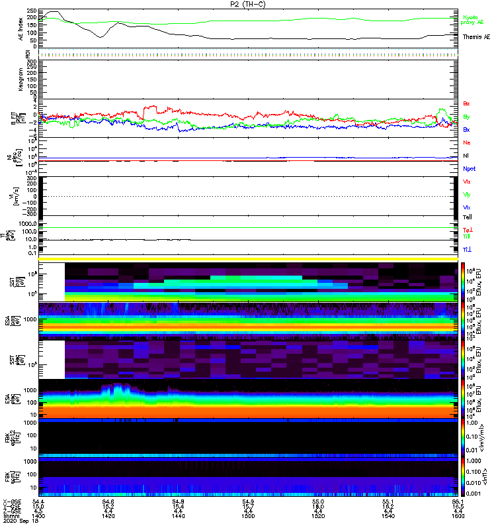This screenshot has width=496, height=530.
Task: Click the B_FIT GSE [nT] axis label
Action: (19, 118)
